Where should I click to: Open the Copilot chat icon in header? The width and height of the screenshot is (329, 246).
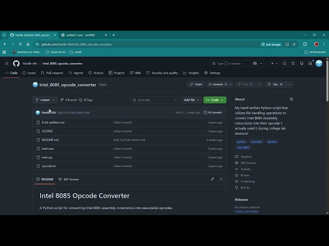255,64
